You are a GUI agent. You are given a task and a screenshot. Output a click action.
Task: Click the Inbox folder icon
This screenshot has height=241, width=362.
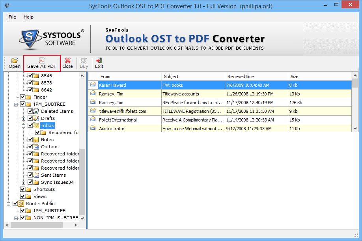click(36, 125)
